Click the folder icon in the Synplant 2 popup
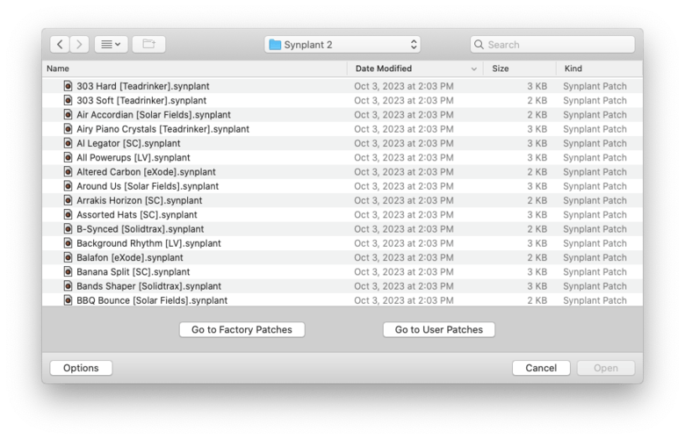This screenshot has height=439, width=685. [x=275, y=45]
